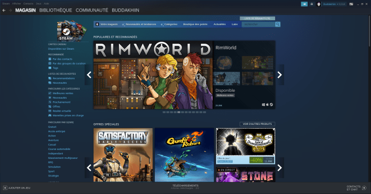Open the inbox envelope icon

pyautogui.click(x=312, y=4)
